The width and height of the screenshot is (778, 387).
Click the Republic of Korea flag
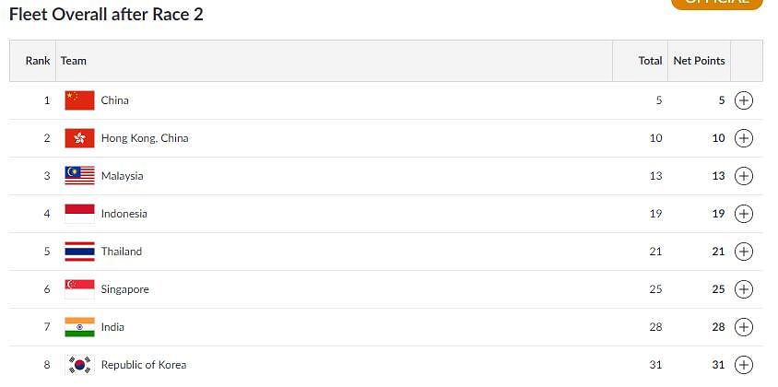[x=79, y=365]
